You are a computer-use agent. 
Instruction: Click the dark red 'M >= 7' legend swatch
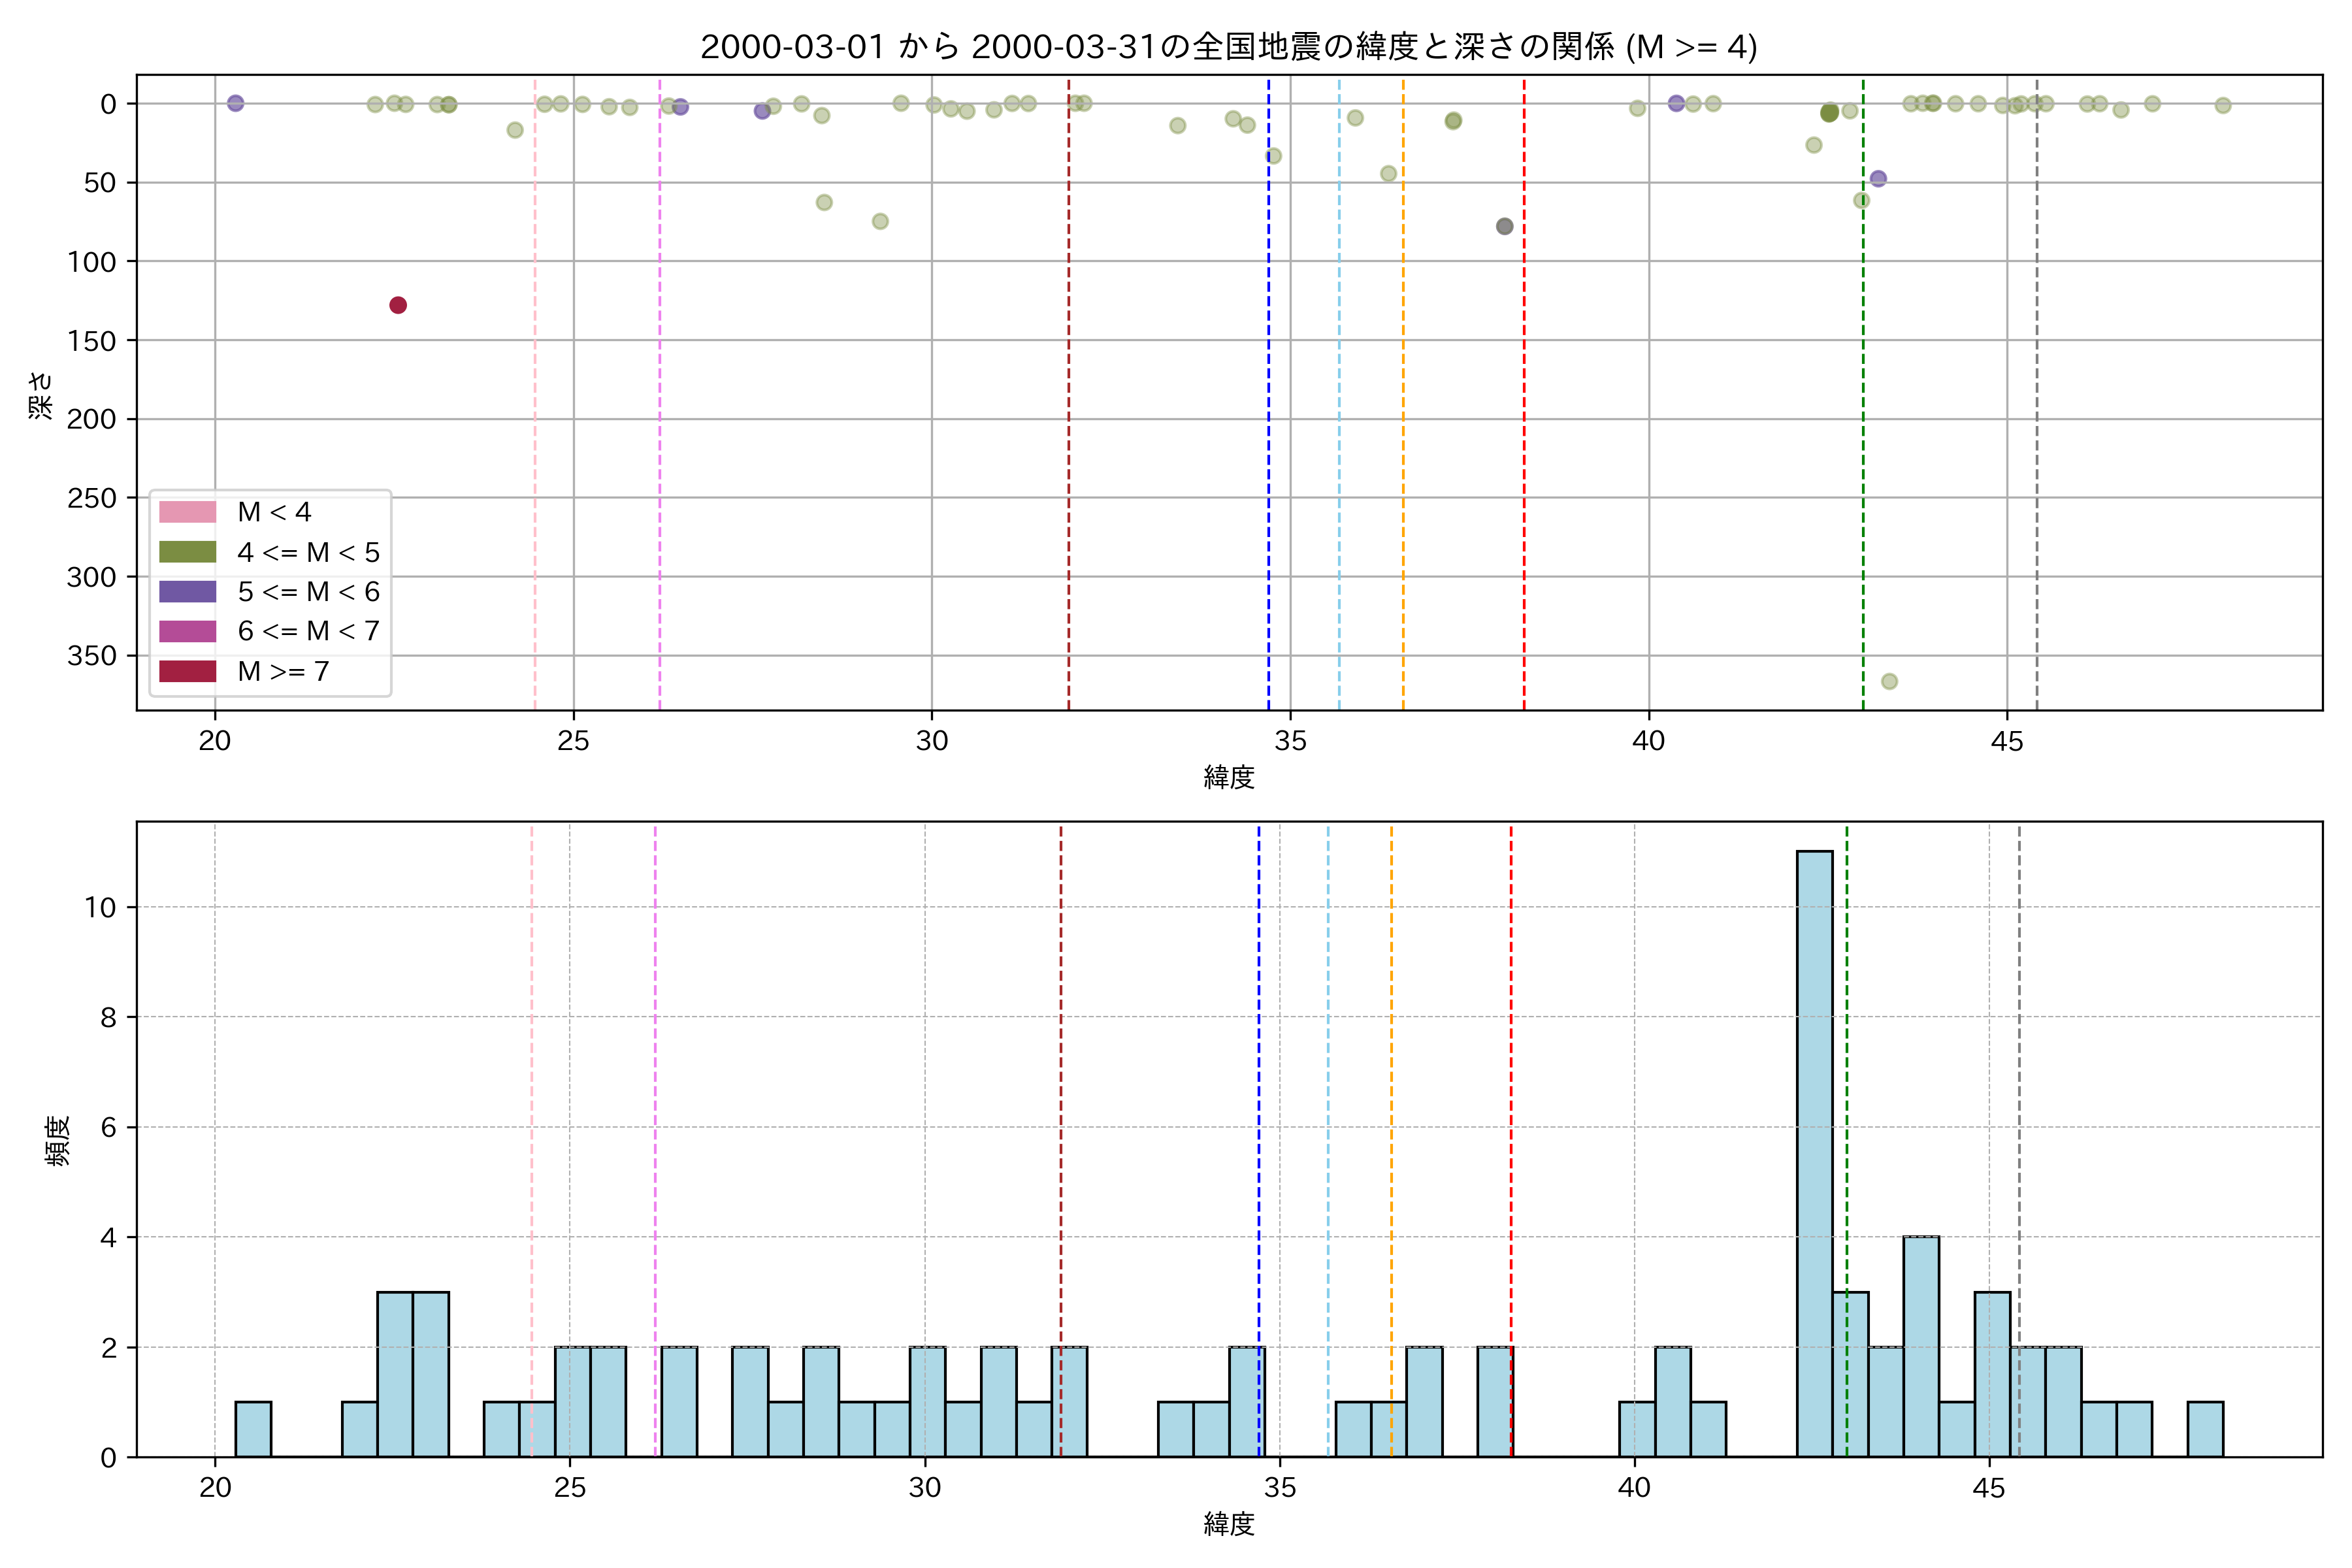tap(187, 671)
